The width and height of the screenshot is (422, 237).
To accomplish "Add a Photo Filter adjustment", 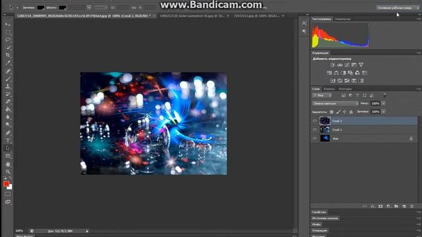I will (350, 73).
